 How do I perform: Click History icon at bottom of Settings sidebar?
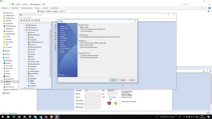click(x=59, y=75)
